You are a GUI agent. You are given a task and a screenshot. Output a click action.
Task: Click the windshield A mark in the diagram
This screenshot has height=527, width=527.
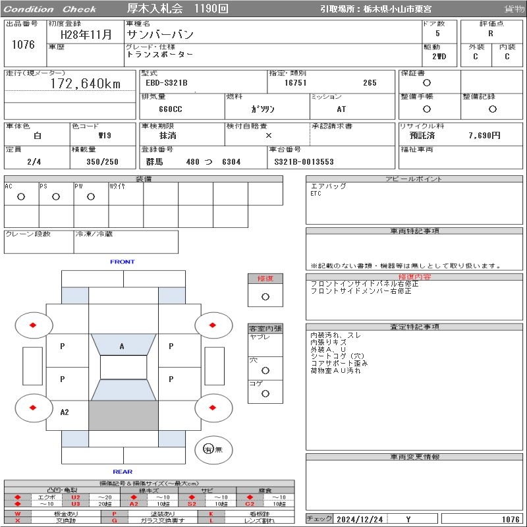pyautogui.click(x=122, y=347)
